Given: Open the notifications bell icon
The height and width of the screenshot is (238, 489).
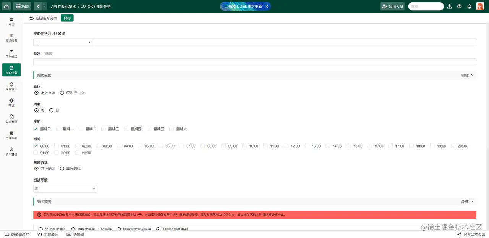Looking at the screenshot, I should [x=470, y=6].
